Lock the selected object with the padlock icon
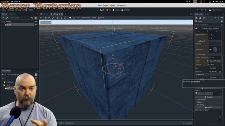 tap(62, 17)
